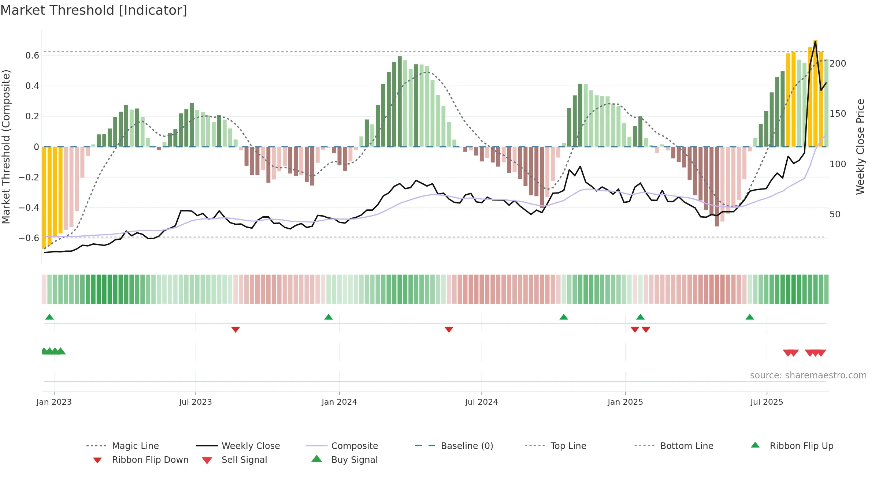Viewport: 879px width, 494px height.
Task: Click the 0.4 tick on the left axis
Action: [32, 86]
